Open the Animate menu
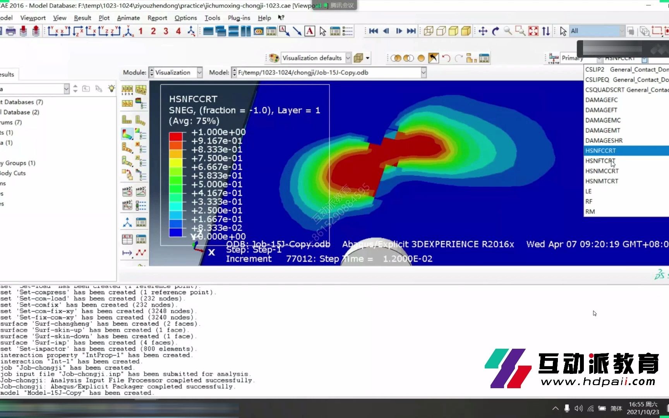669x418 pixels. click(x=128, y=18)
